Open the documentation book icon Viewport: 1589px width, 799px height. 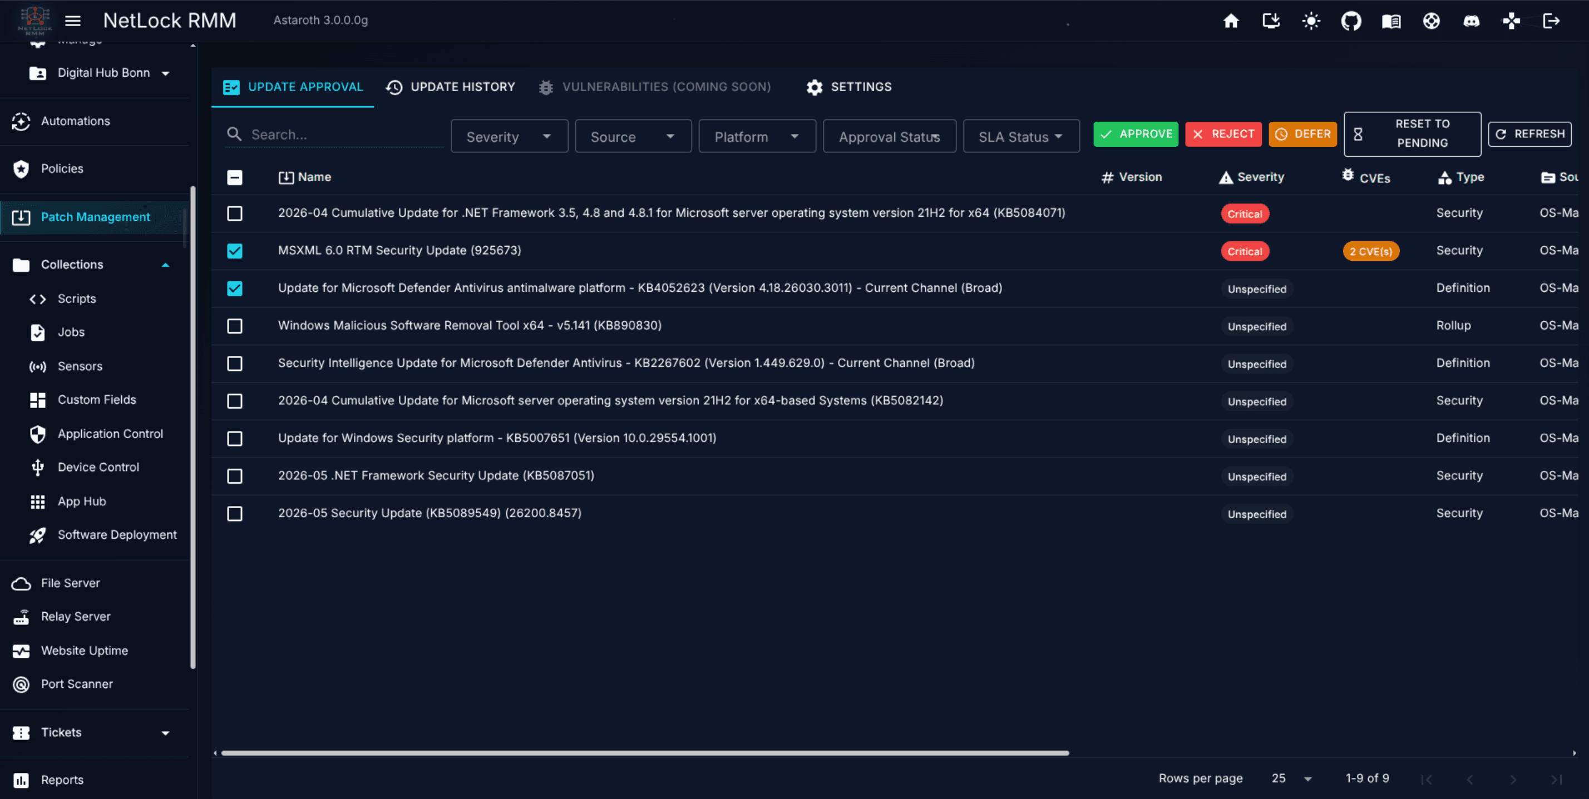coord(1391,21)
